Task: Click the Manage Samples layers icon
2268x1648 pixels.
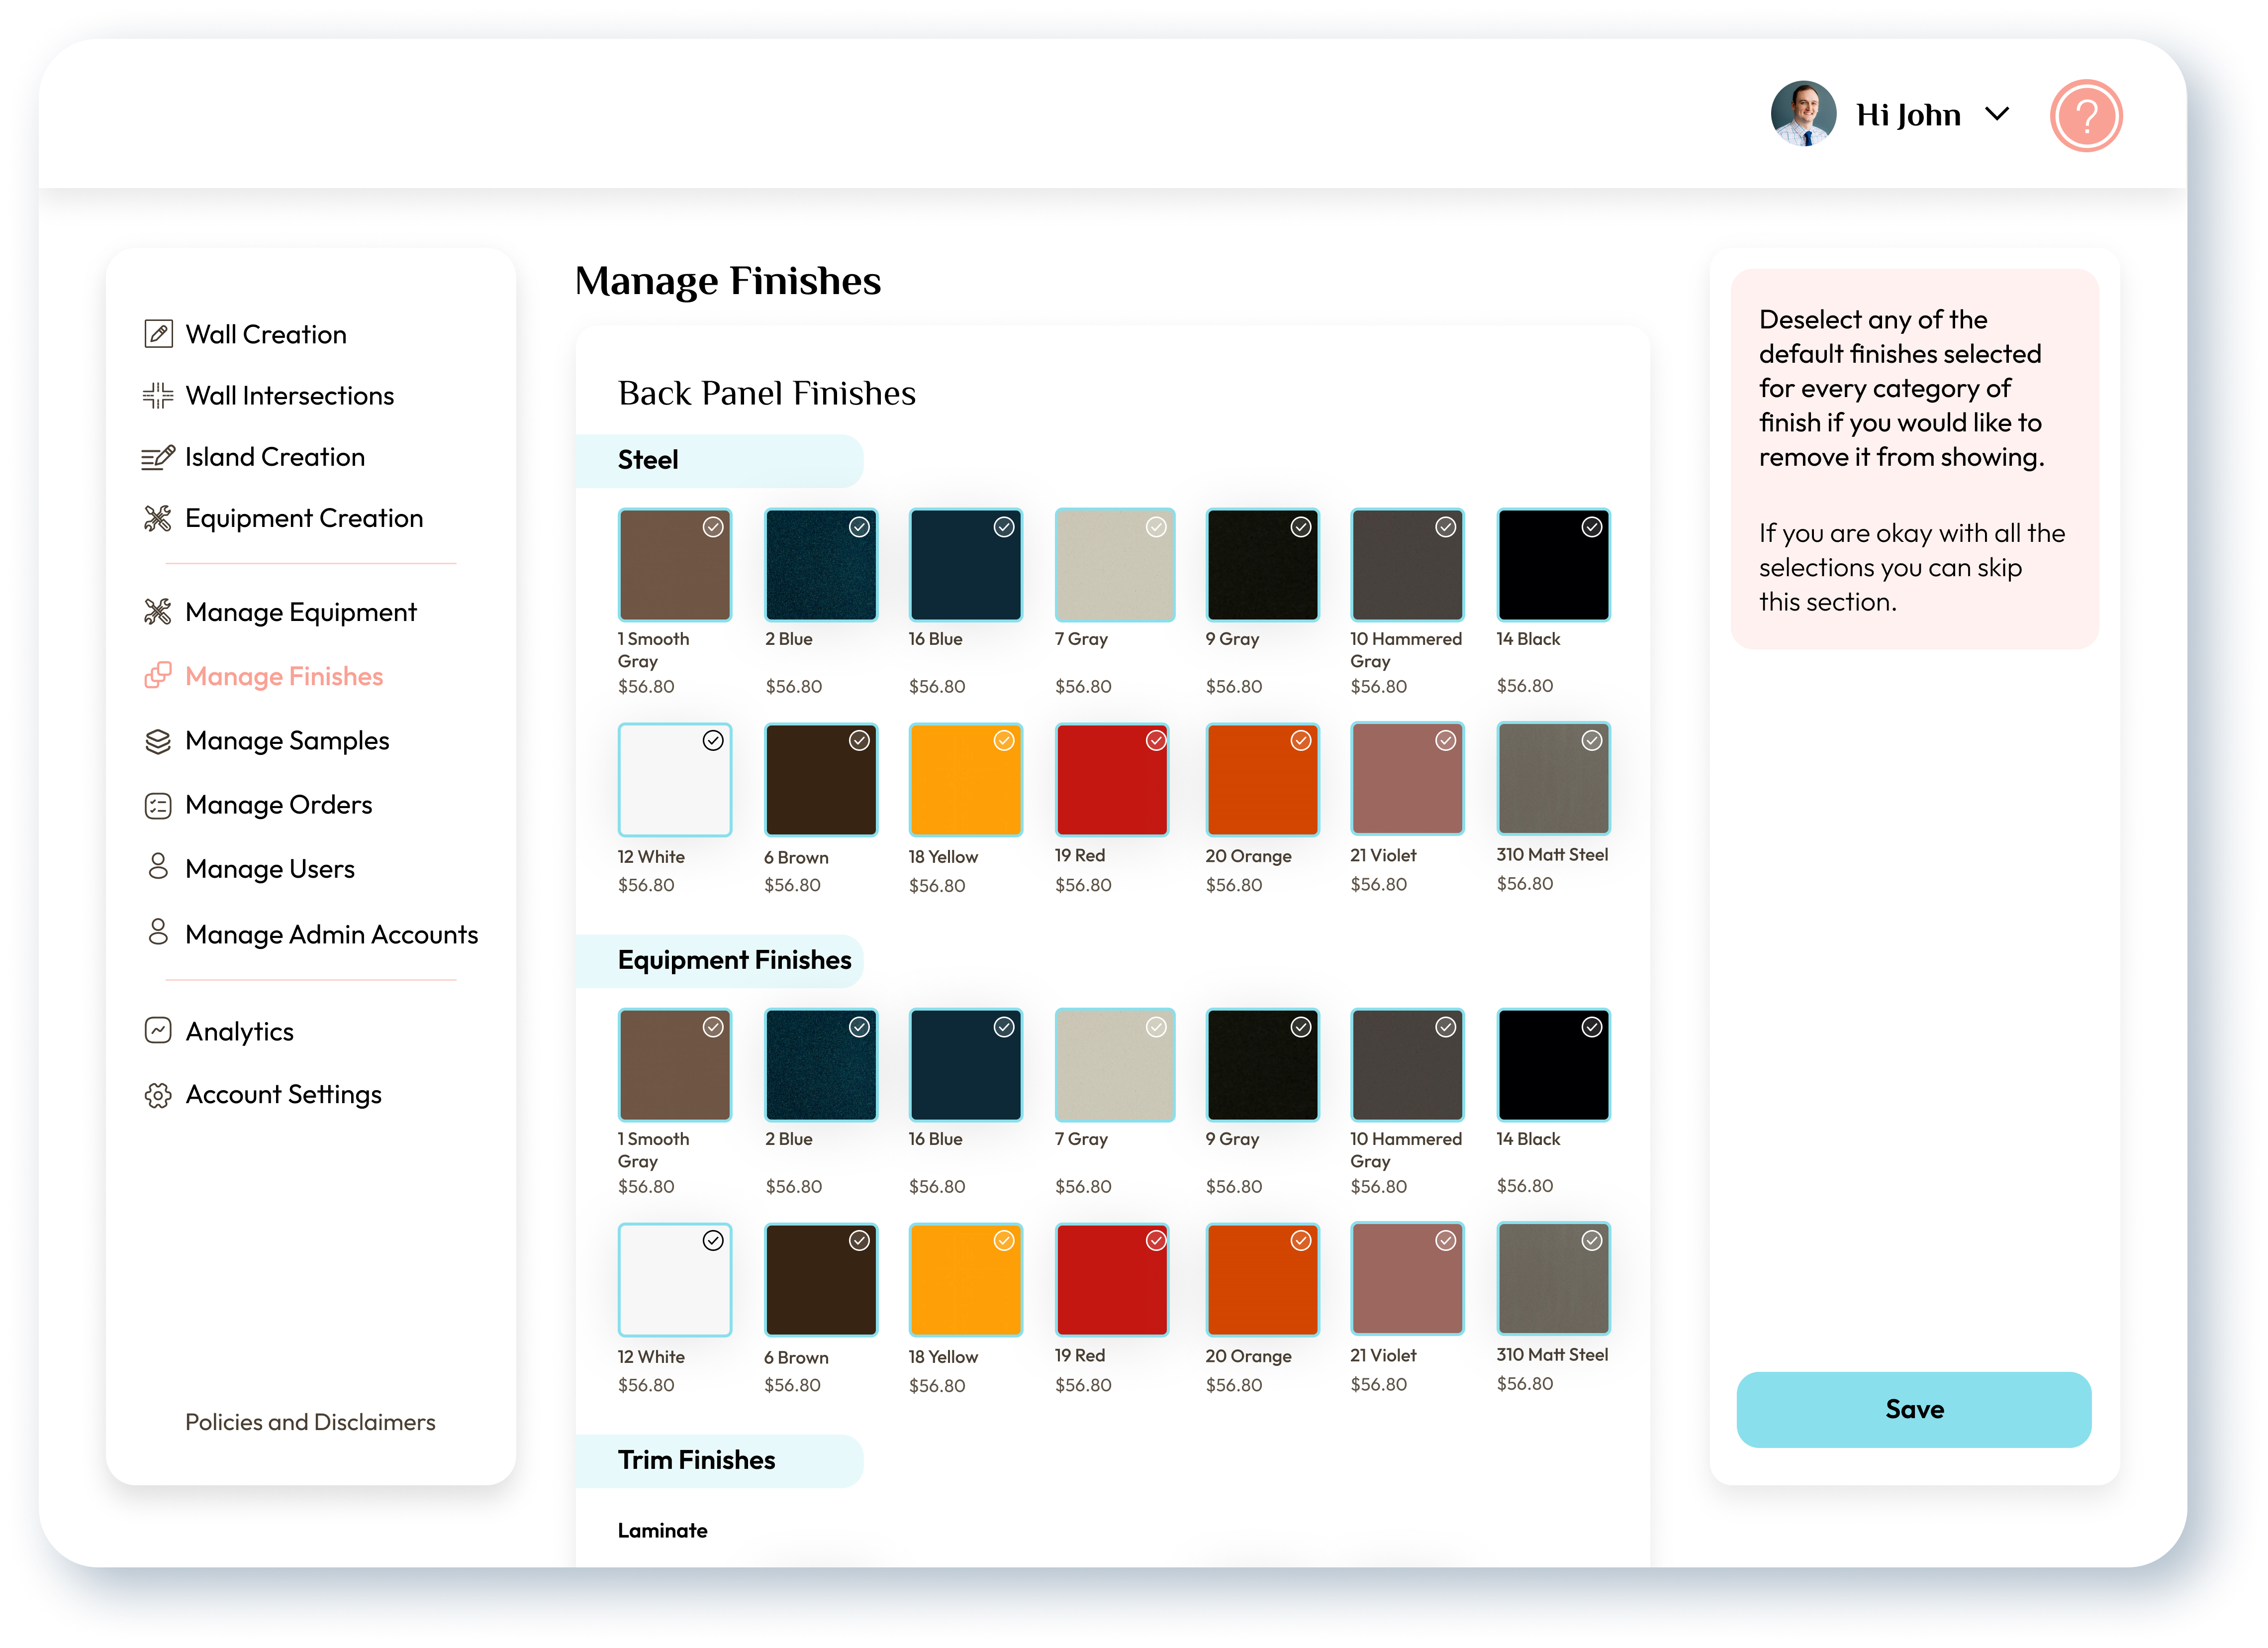Action: click(x=158, y=740)
